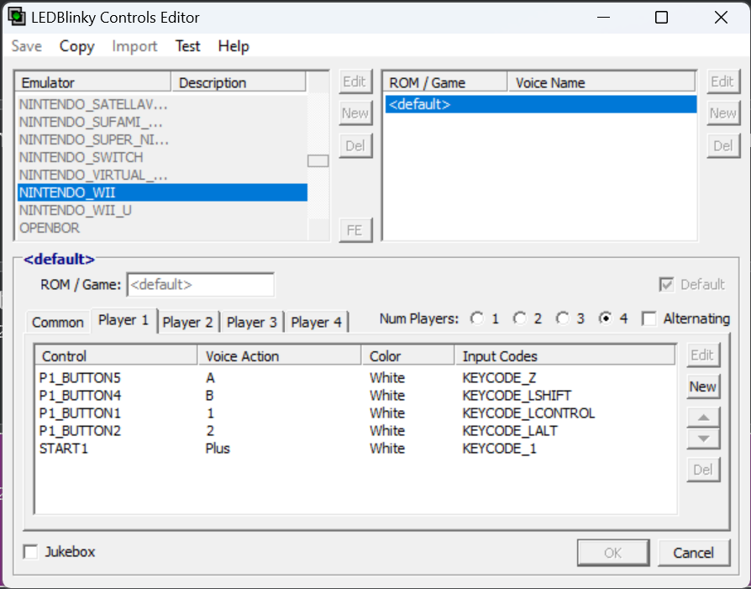Toggle the Jukebox checkbox
The width and height of the screenshot is (751, 589).
[30, 552]
